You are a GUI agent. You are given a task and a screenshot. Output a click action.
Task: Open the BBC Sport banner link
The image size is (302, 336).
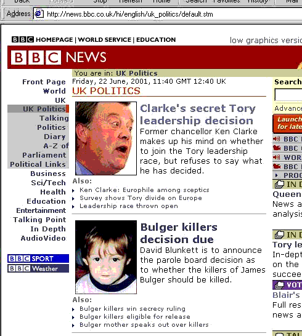(38, 258)
